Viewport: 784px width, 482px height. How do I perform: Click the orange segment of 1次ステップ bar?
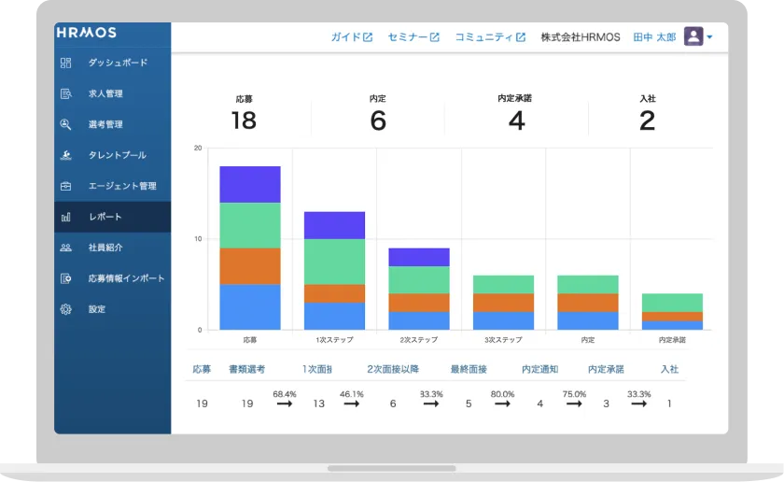[x=334, y=293]
